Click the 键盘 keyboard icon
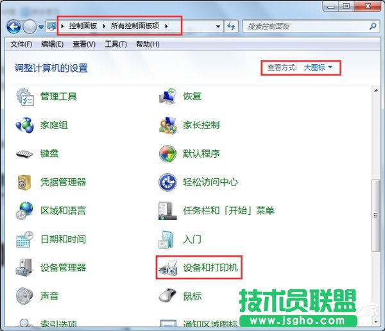The image size is (385, 331). [x=24, y=154]
